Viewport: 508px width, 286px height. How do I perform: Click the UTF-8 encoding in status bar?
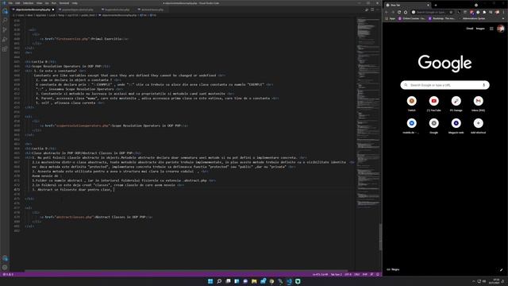coord(348,275)
